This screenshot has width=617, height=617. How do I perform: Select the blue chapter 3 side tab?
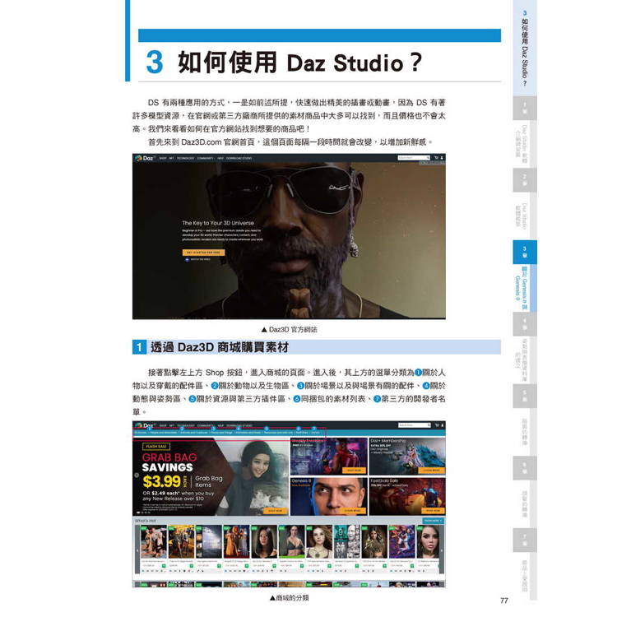click(x=525, y=252)
